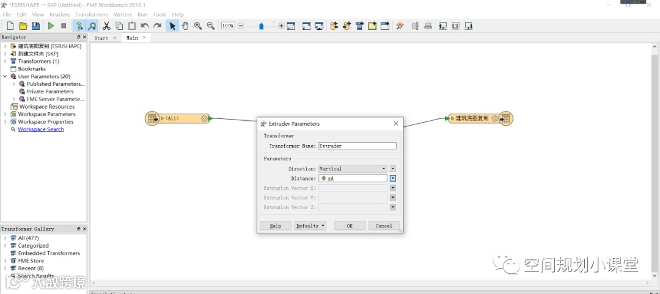This screenshot has height=294, width=660.
Task: Expand Transformers (1) in Navigator
Action: (5, 62)
